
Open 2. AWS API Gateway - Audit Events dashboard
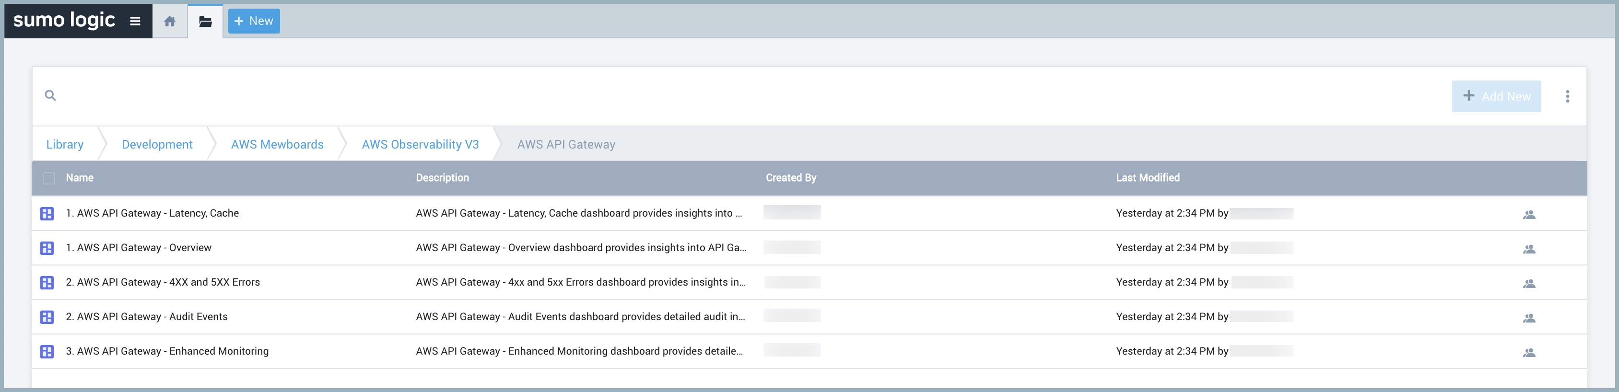(147, 317)
